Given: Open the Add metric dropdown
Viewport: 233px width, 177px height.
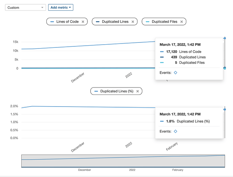Looking at the screenshot, I should [x=61, y=7].
